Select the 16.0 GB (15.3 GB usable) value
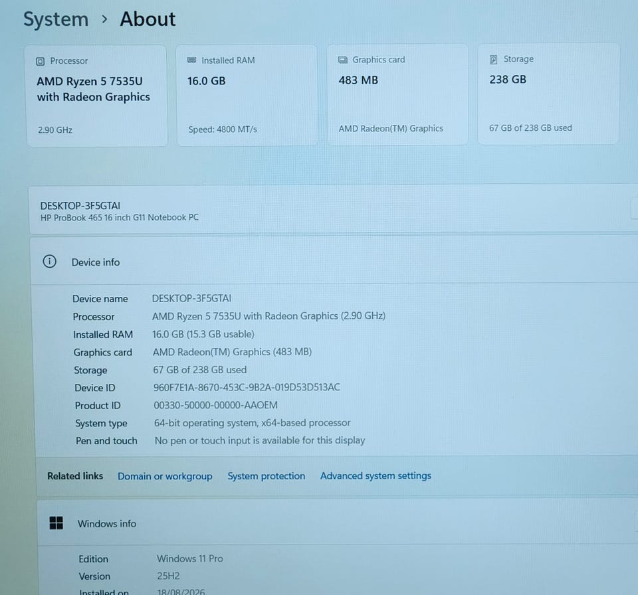The width and height of the screenshot is (638, 595). click(203, 334)
